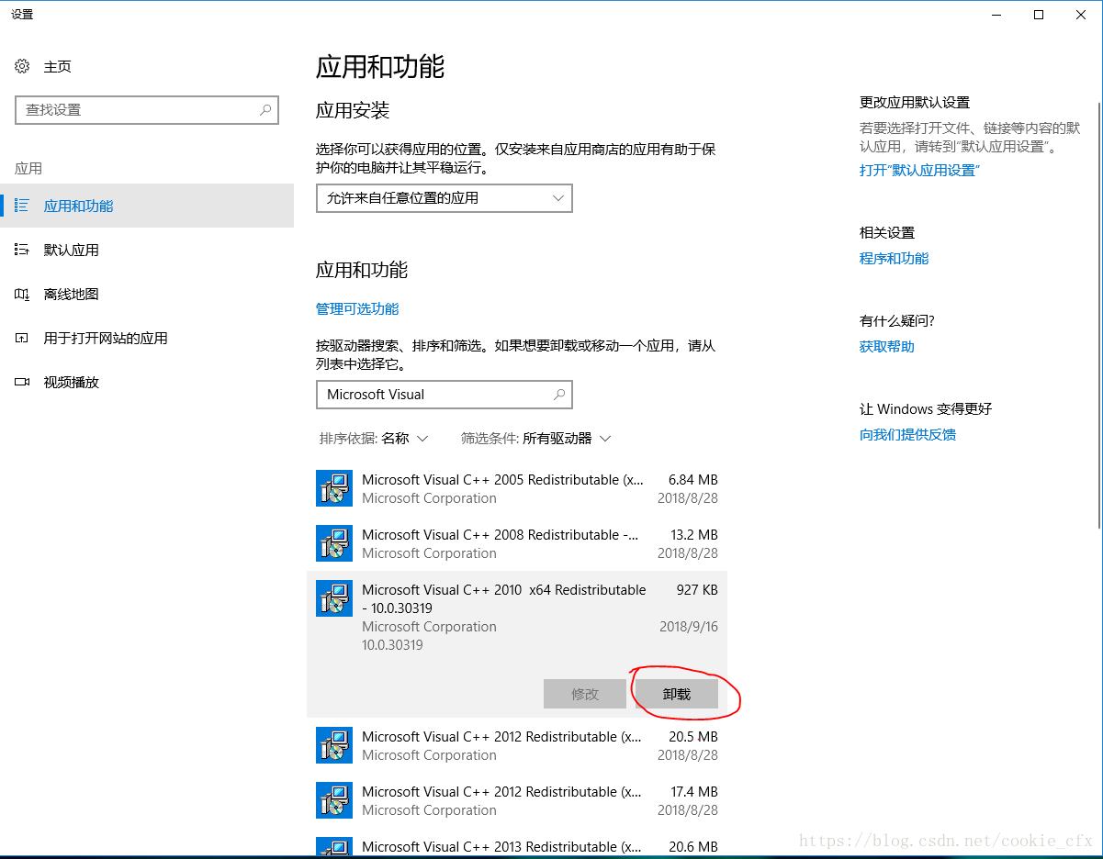Click the gear icon beside 主页
The image size is (1103, 859).
[22, 66]
